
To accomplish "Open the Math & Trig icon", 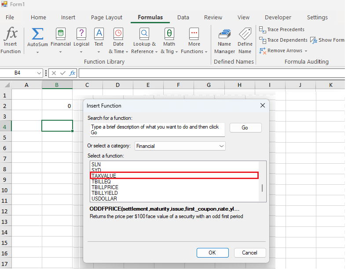I will [169, 34].
